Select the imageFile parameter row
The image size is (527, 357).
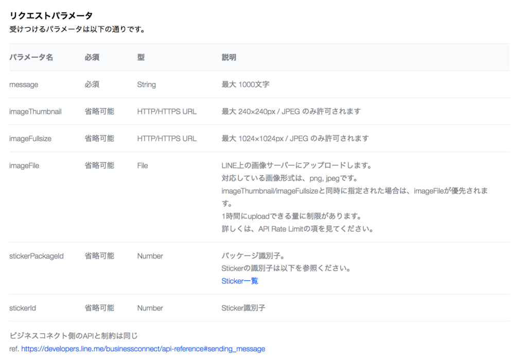pos(24,165)
